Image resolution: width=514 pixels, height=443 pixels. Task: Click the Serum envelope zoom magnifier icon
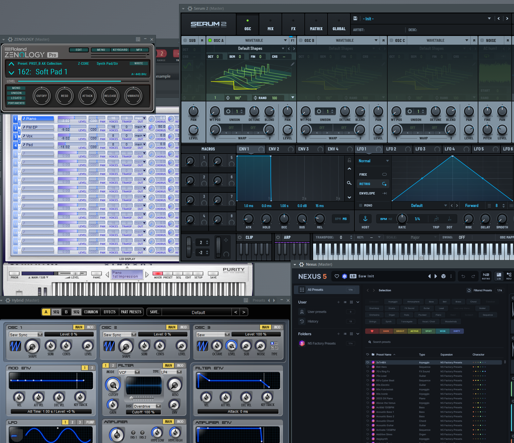[349, 183]
